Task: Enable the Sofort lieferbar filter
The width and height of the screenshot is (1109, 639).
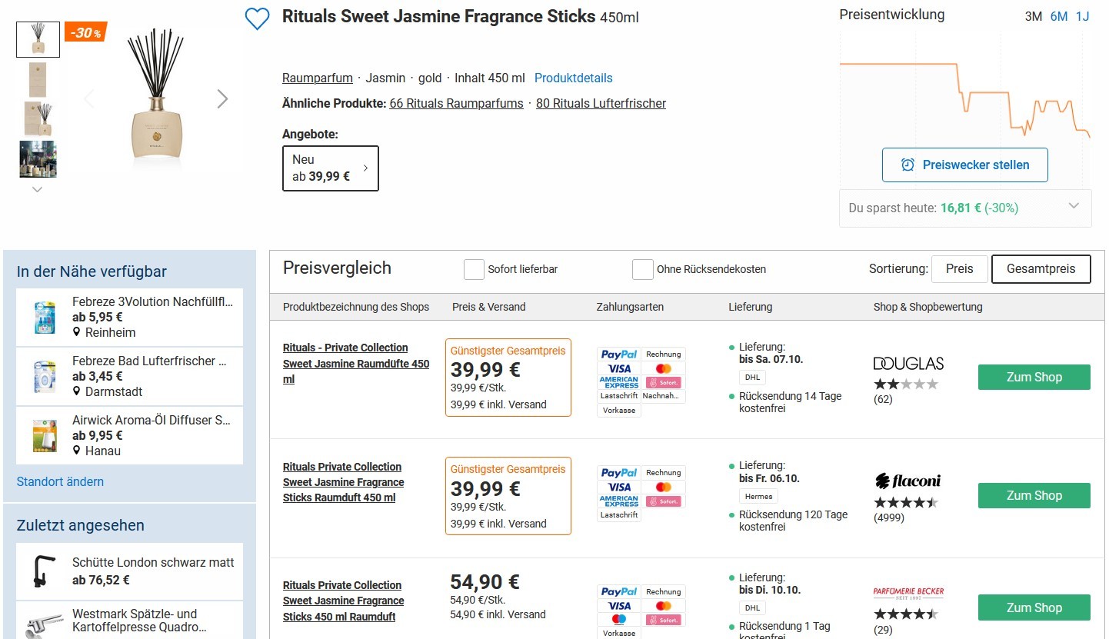Action: click(x=474, y=269)
